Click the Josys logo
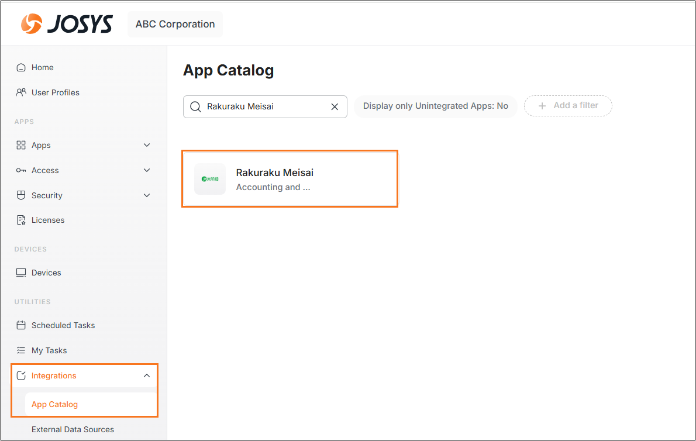The height and width of the screenshot is (441, 696). click(x=66, y=24)
